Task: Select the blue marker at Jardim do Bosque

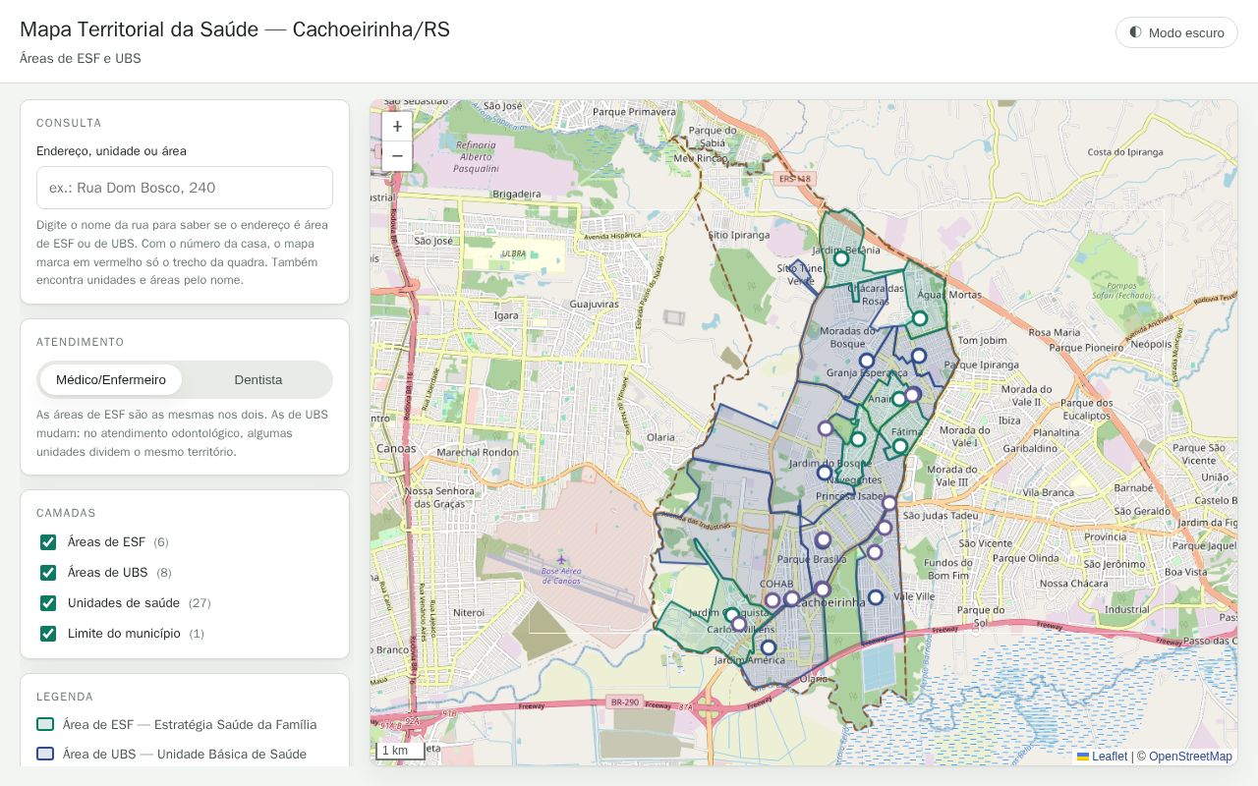Action: point(825,473)
